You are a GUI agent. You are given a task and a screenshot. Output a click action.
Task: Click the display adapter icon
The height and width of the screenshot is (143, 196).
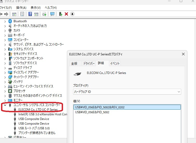coord(10,72)
